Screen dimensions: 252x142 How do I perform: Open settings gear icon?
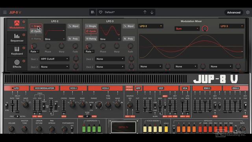(x=248, y=12)
